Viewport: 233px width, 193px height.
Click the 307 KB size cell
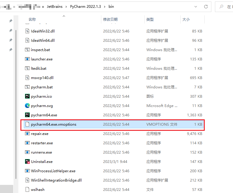(x=196, y=96)
